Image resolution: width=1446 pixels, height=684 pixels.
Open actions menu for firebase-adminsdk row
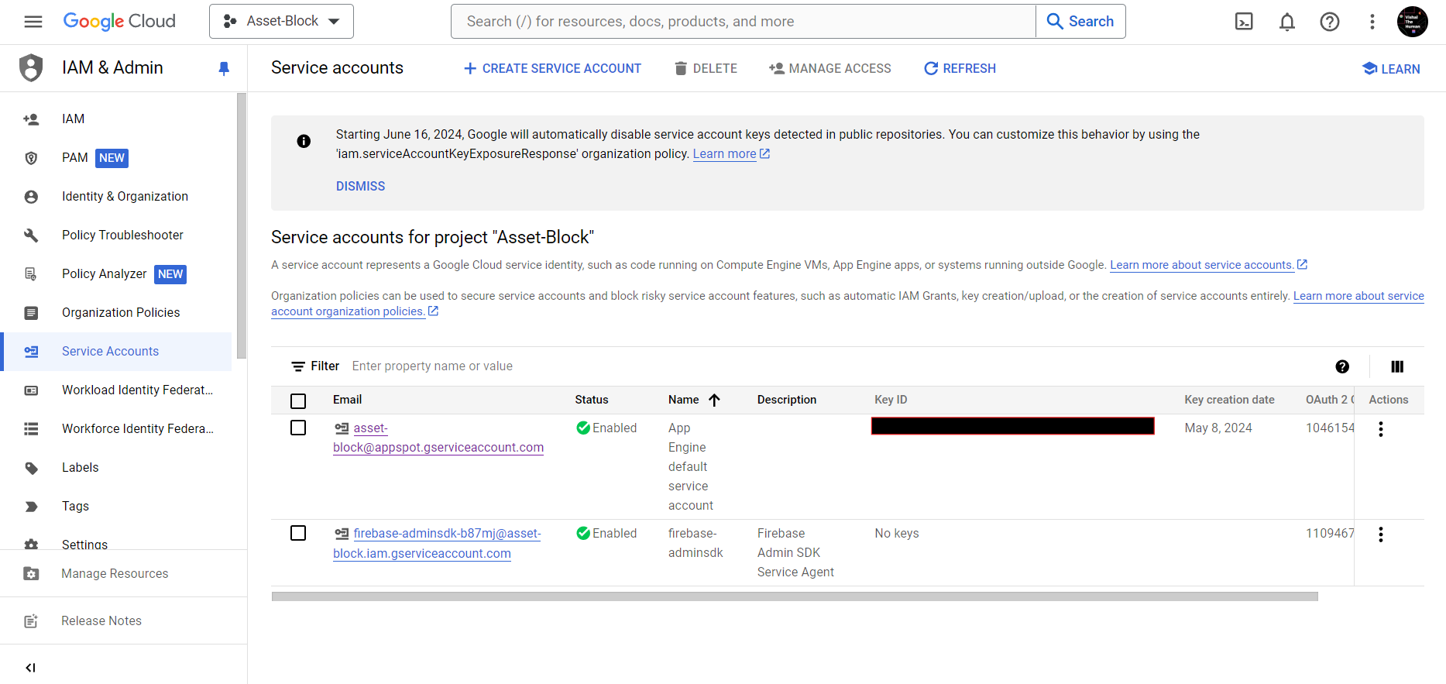coord(1381,534)
